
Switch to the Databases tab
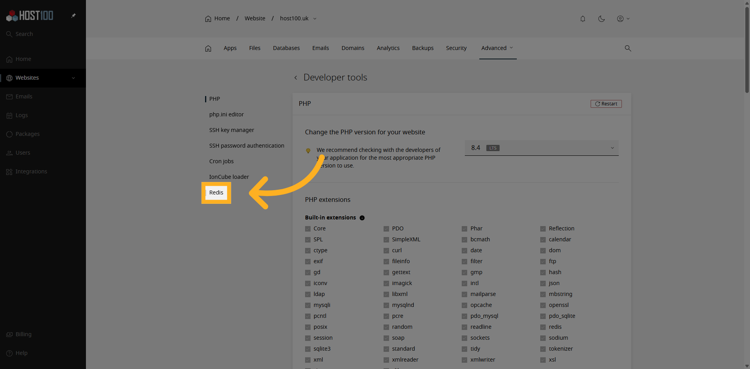pos(286,48)
